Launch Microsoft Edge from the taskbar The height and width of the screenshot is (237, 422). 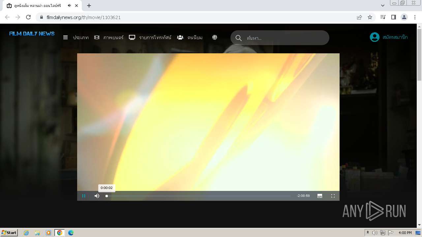pos(71,233)
